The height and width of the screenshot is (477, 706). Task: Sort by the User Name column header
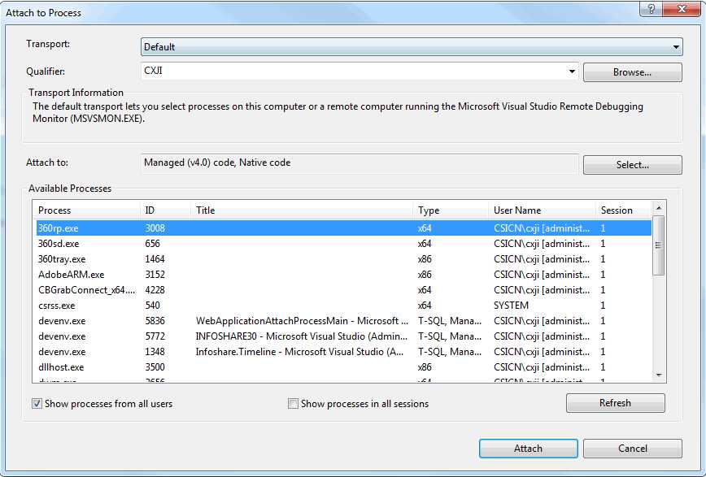[542, 210]
